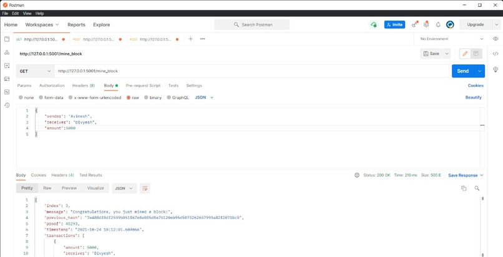This screenshot has height=257, width=503.
Task: Click the request URL field
Action: 251,71
